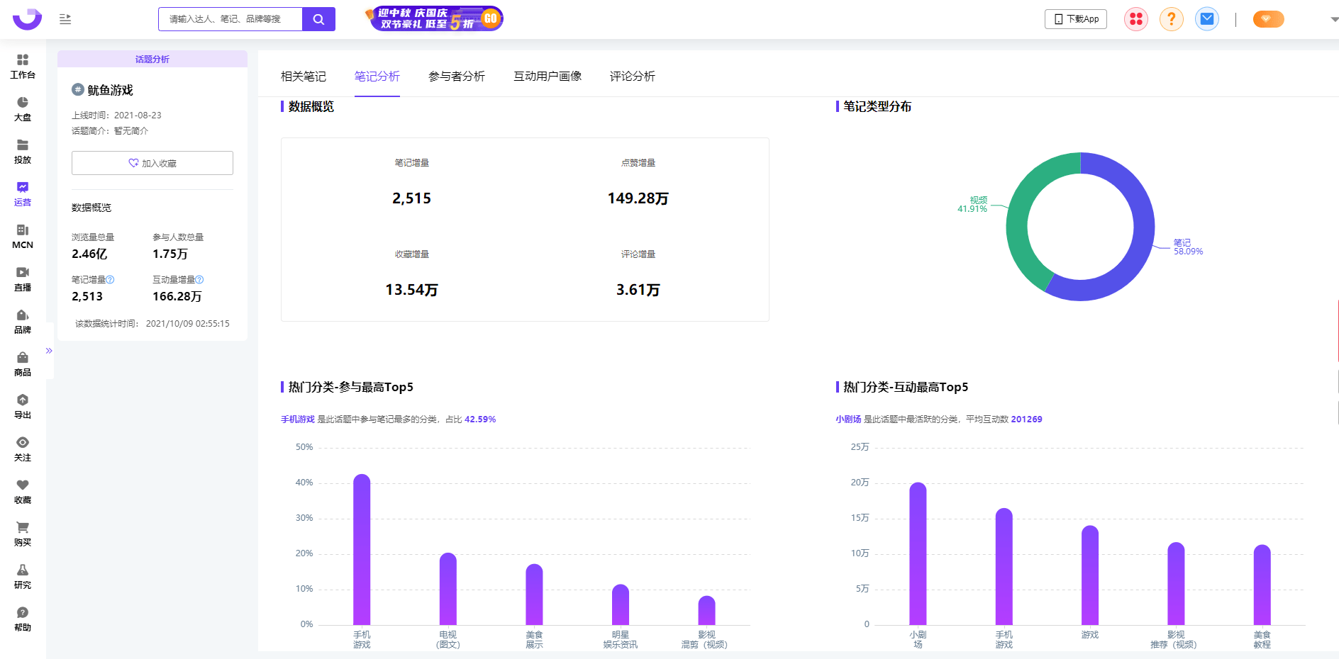This screenshot has height=659, width=1339.
Task: Open the top-right account dropdown arrow
Action: tap(1334, 20)
